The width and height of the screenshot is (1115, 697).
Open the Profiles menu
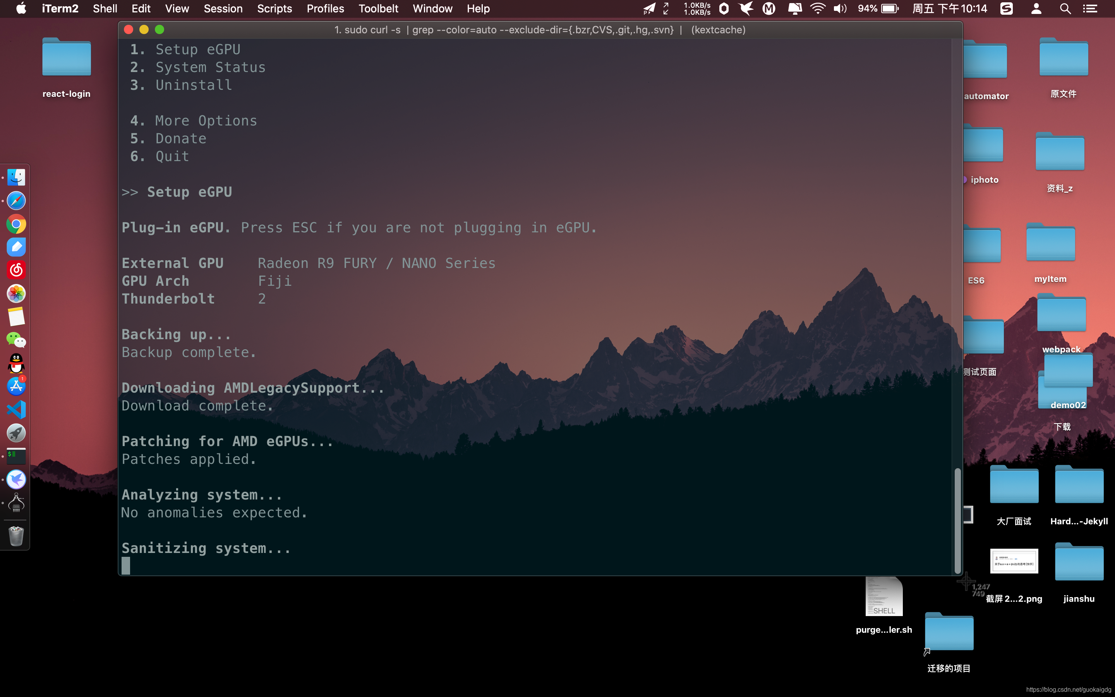[325, 9]
